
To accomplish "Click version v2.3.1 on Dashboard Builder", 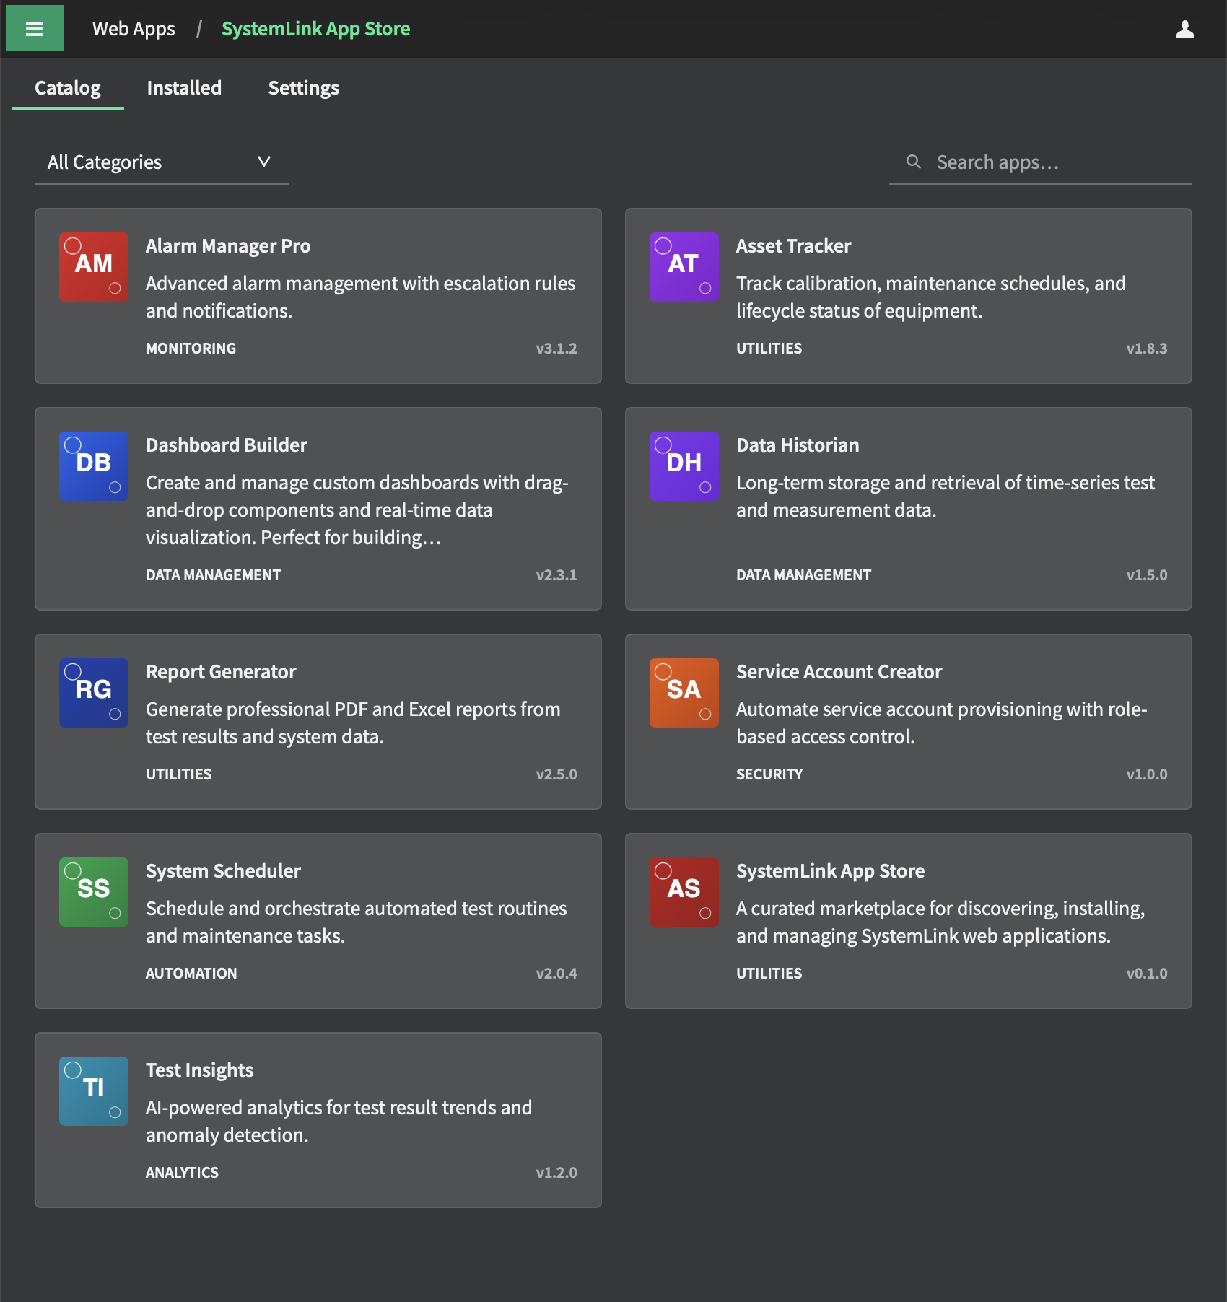I will pyautogui.click(x=556, y=575).
